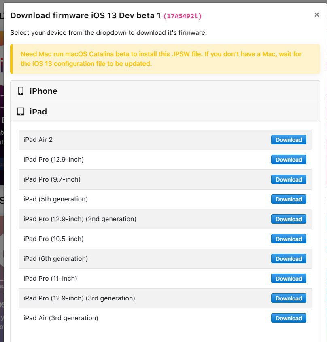Expand the iPhone device section
Image resolution: width=327 pixels, height=342 pixels.
[x=165, y=91]
